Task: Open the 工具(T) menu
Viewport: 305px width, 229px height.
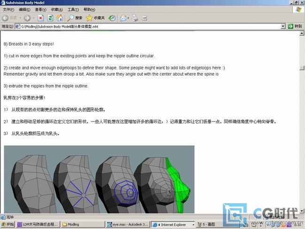Action: coord(73,9)
